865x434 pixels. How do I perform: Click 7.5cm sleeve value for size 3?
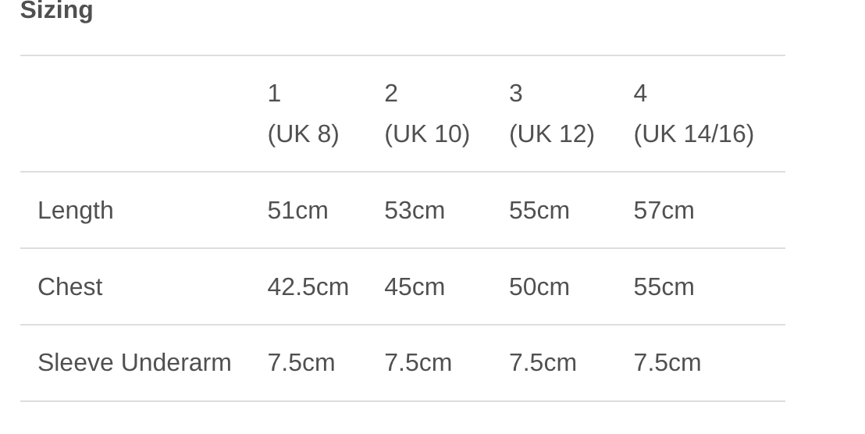coord(543,363)
